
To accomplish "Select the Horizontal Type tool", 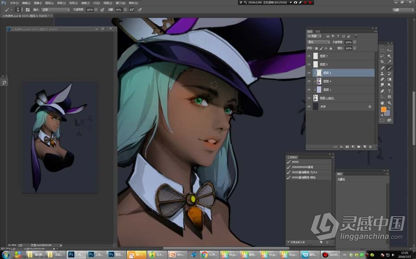I will 389,91.
